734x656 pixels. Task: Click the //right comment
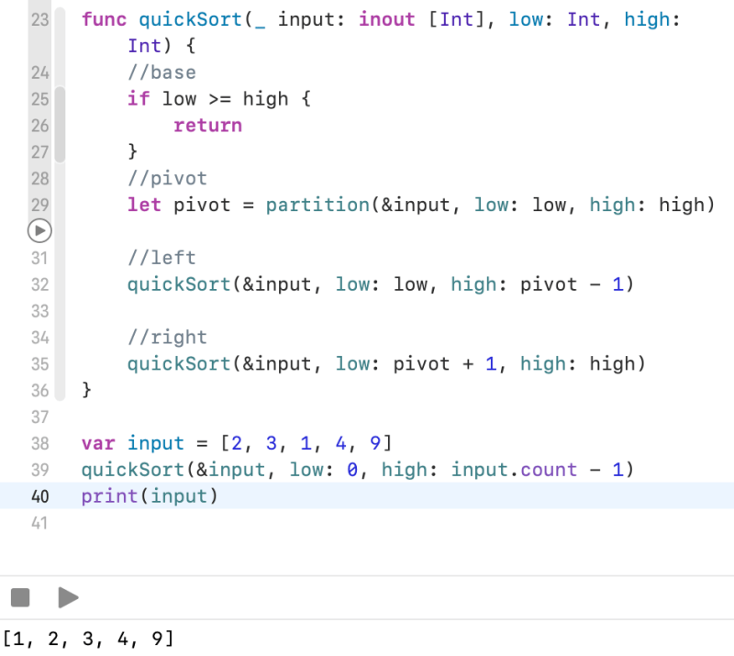tap(167, 338)
